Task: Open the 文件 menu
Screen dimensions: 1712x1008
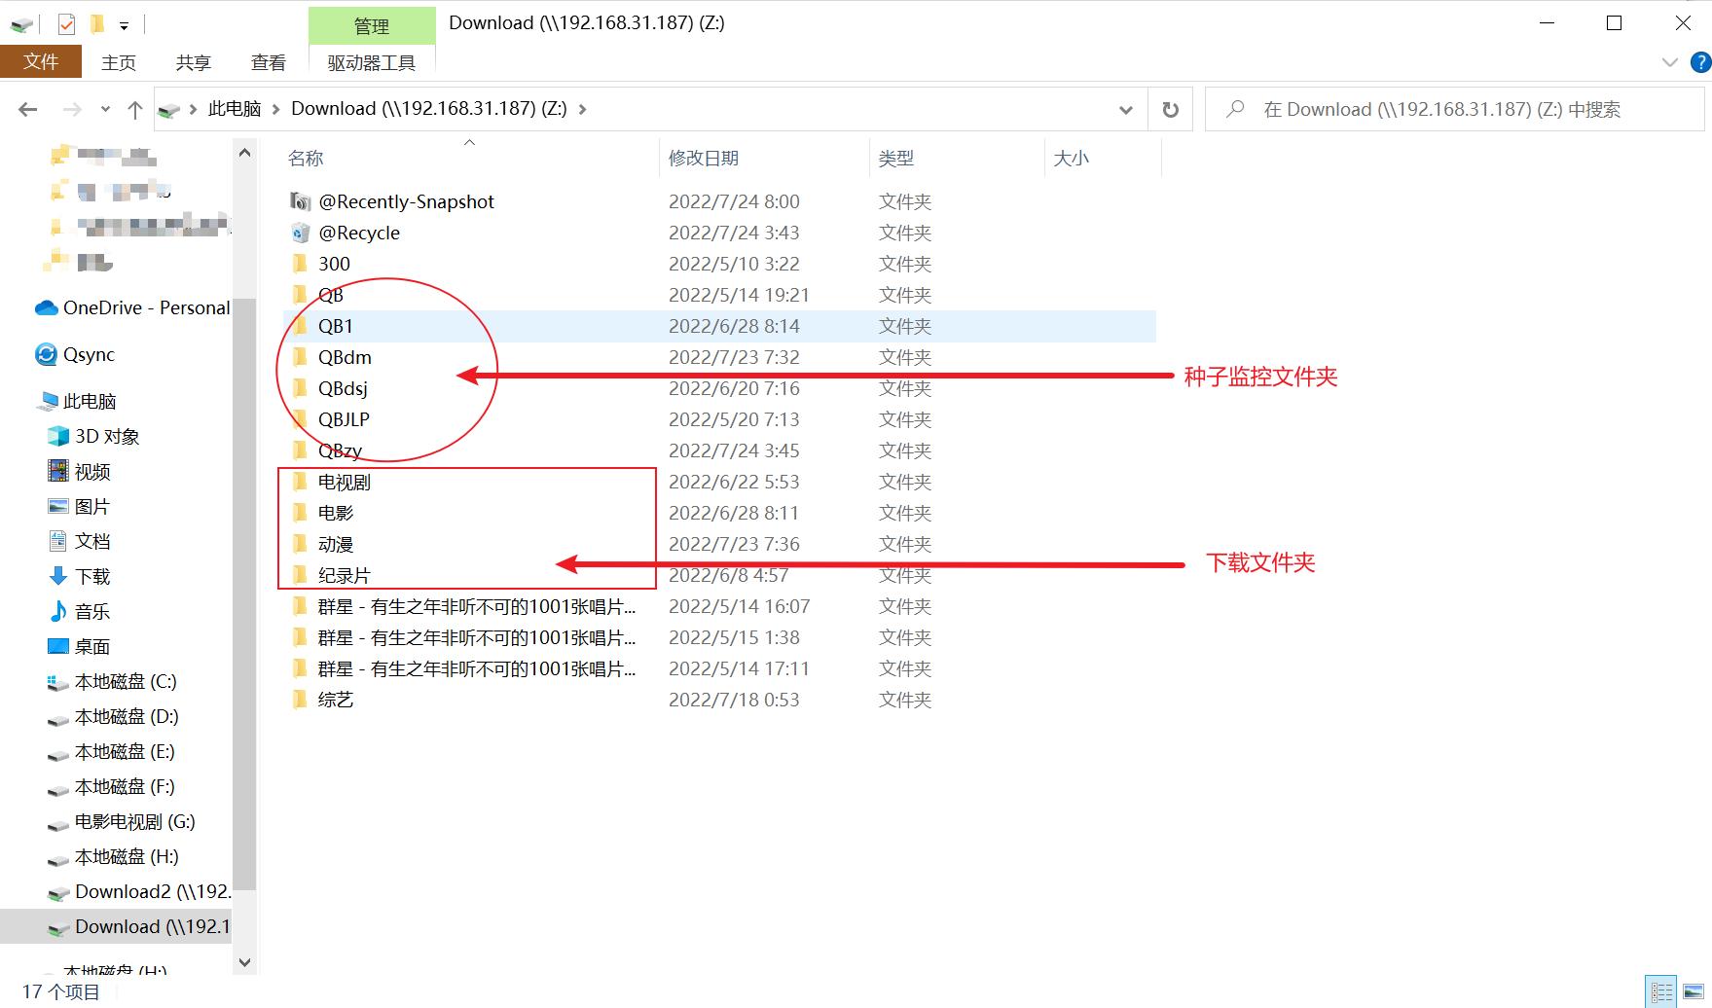Action: click(41, 60)
